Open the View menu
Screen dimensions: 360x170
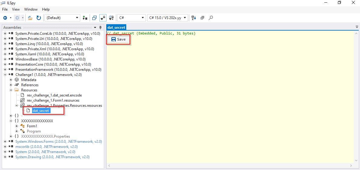point(16,9)
